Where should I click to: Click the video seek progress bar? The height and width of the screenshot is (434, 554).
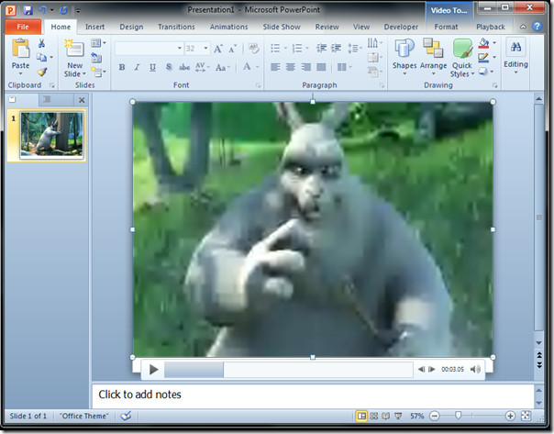point(289,370)
